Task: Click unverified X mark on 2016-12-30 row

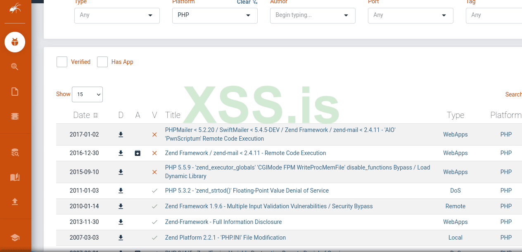Action: point(154,153)
